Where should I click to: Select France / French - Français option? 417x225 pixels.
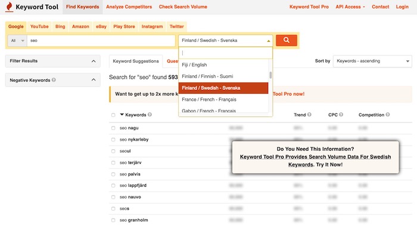click(x=223, y=100)
